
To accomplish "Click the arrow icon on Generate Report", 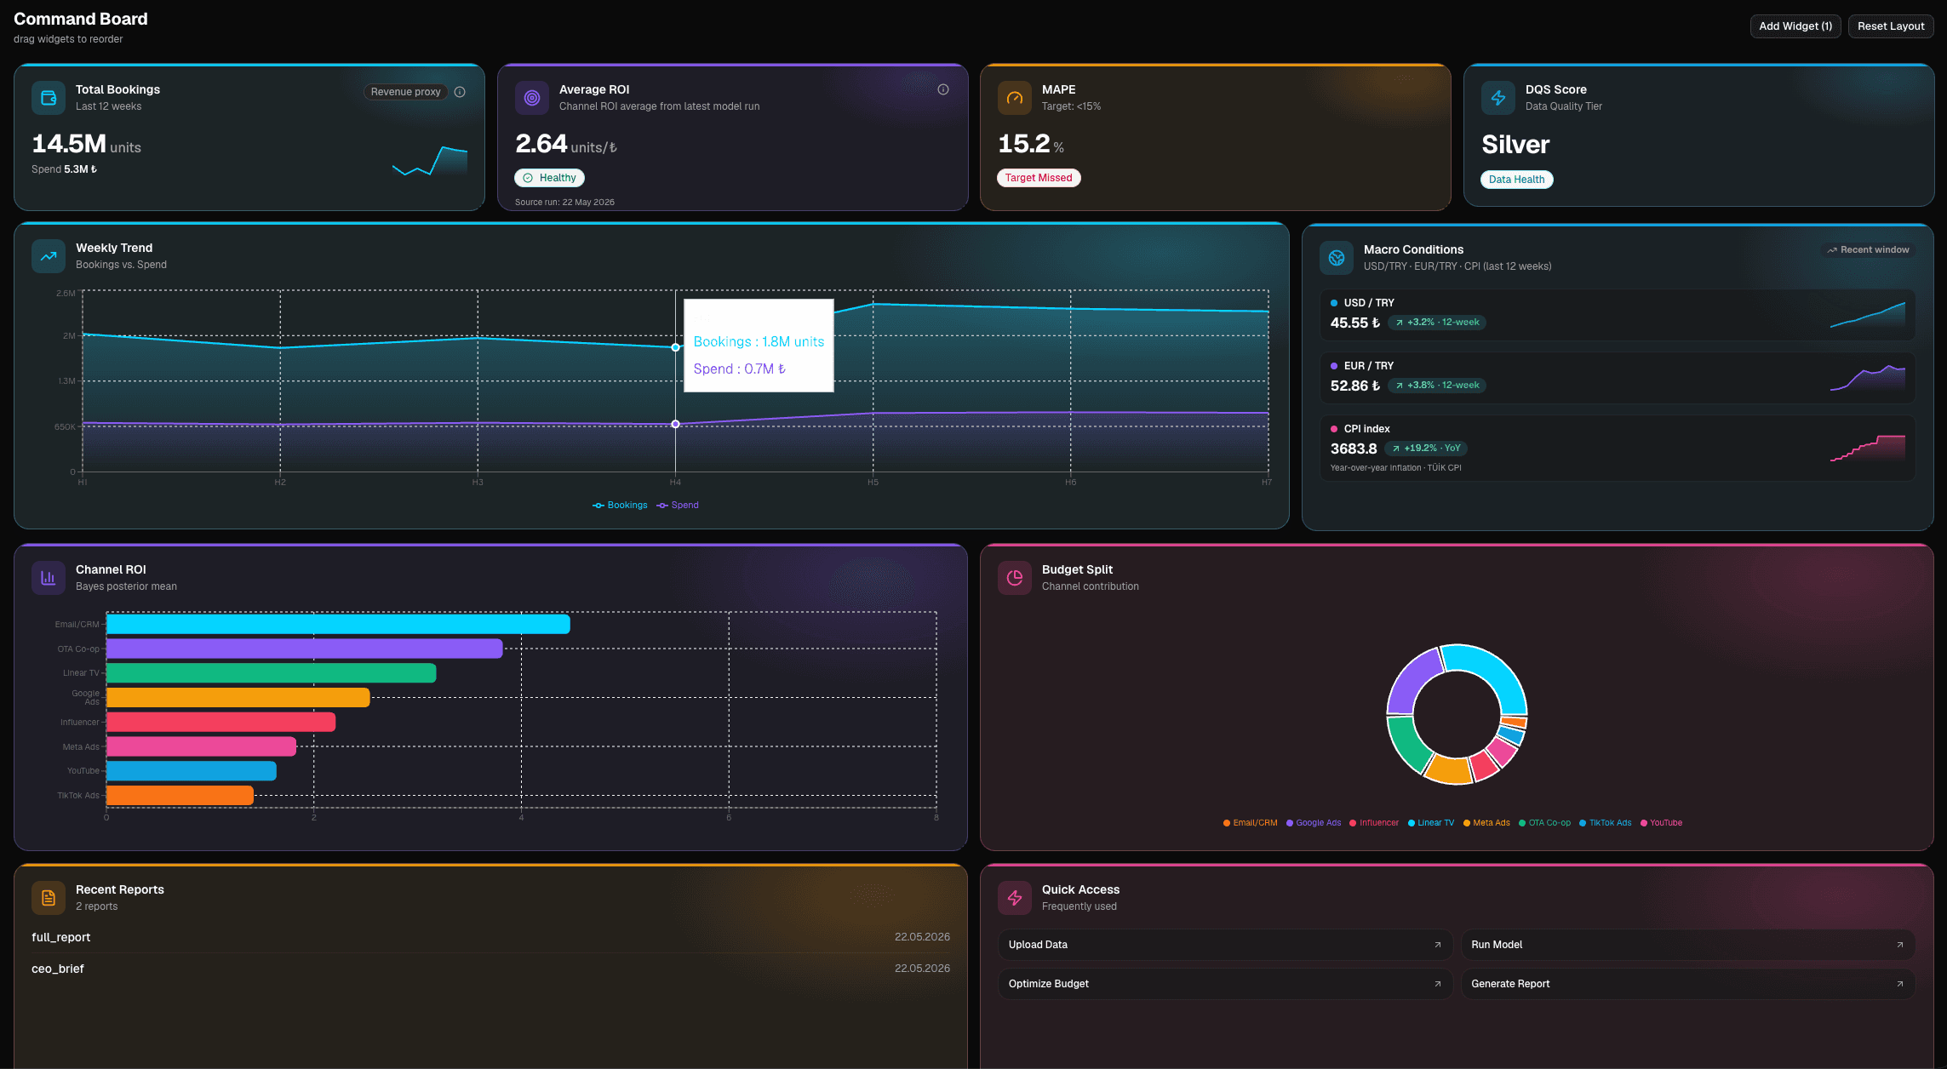I will [1900, 984].
